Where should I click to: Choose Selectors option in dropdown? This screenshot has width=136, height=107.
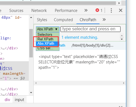(x=48, y=34)
